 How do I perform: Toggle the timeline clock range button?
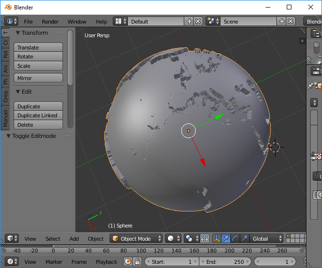pos(128,261)
